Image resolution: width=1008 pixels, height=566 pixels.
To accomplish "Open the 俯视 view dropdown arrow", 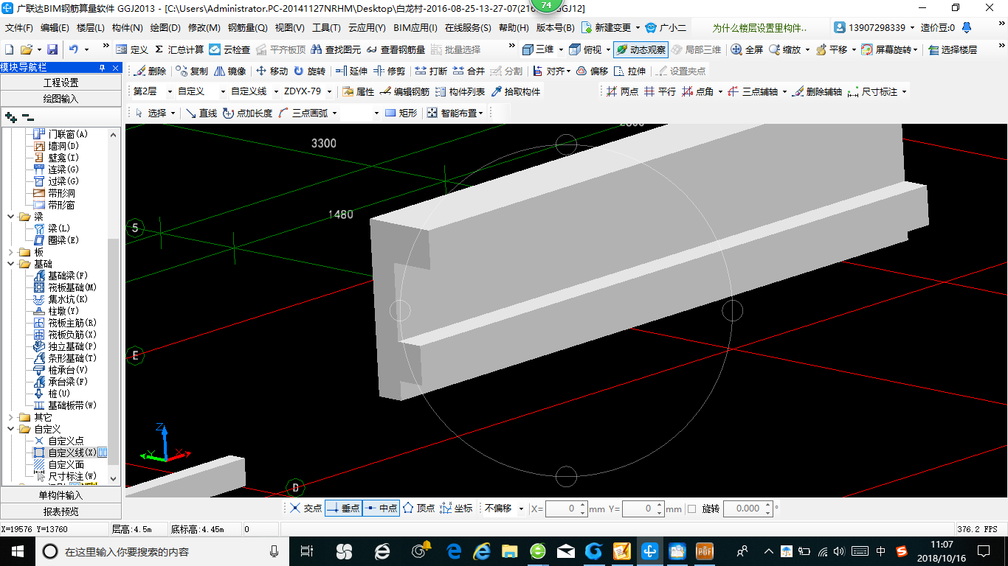I will (x=607, y=49).
